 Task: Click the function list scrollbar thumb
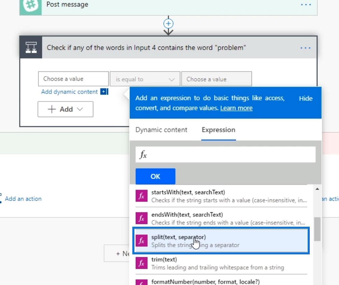317,229
